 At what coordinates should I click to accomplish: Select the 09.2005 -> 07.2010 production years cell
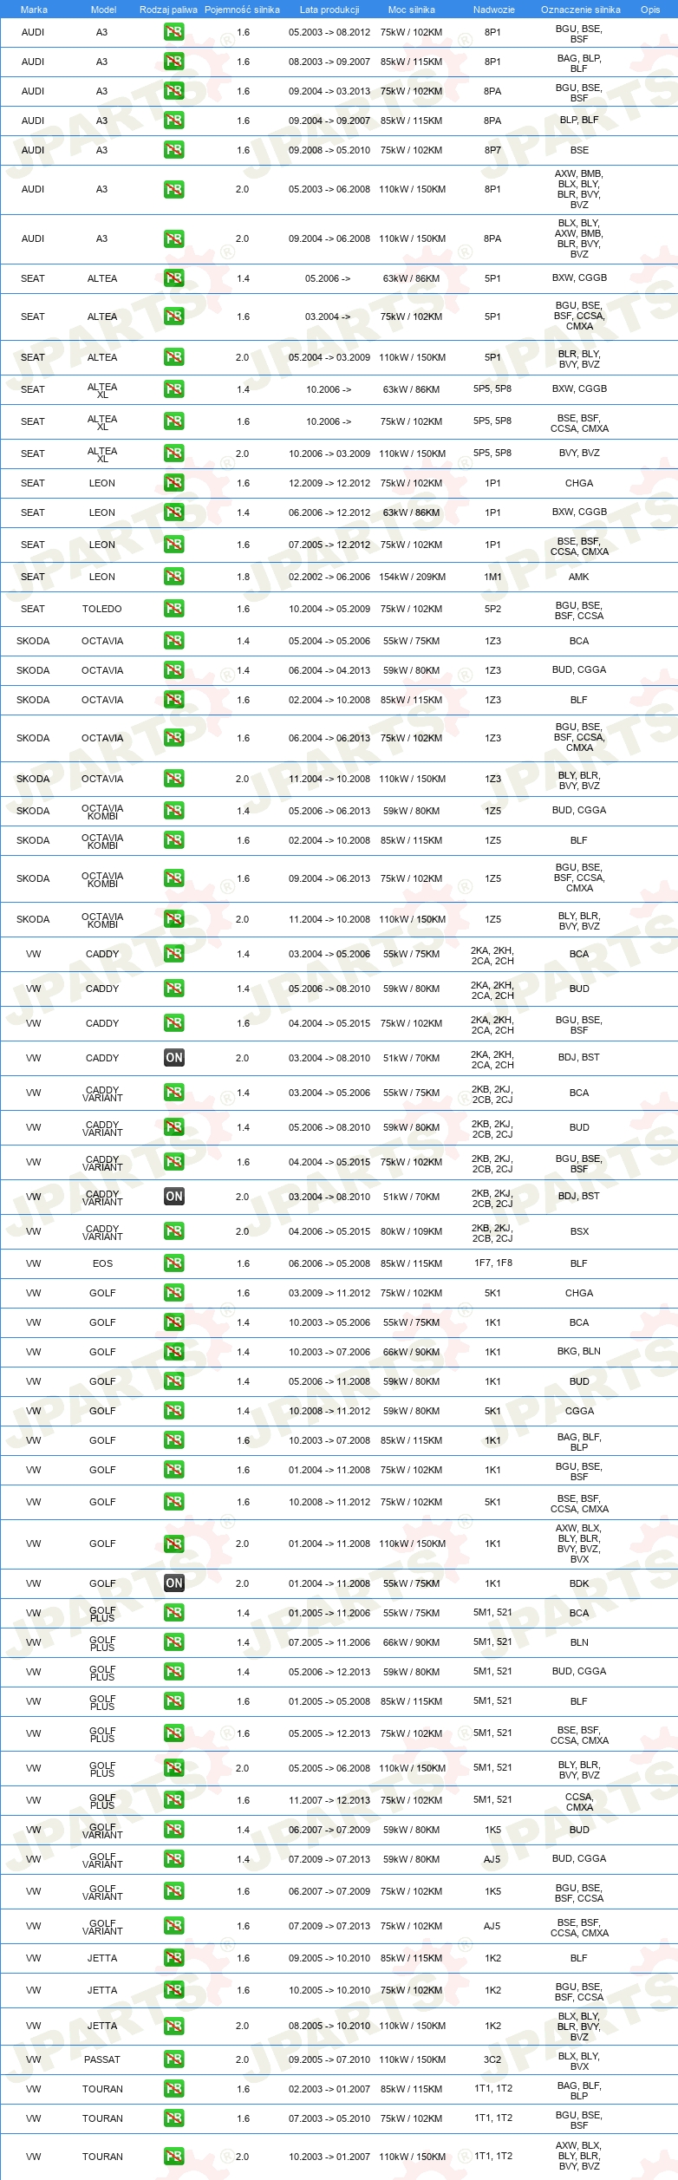(x=329, y=2059)
